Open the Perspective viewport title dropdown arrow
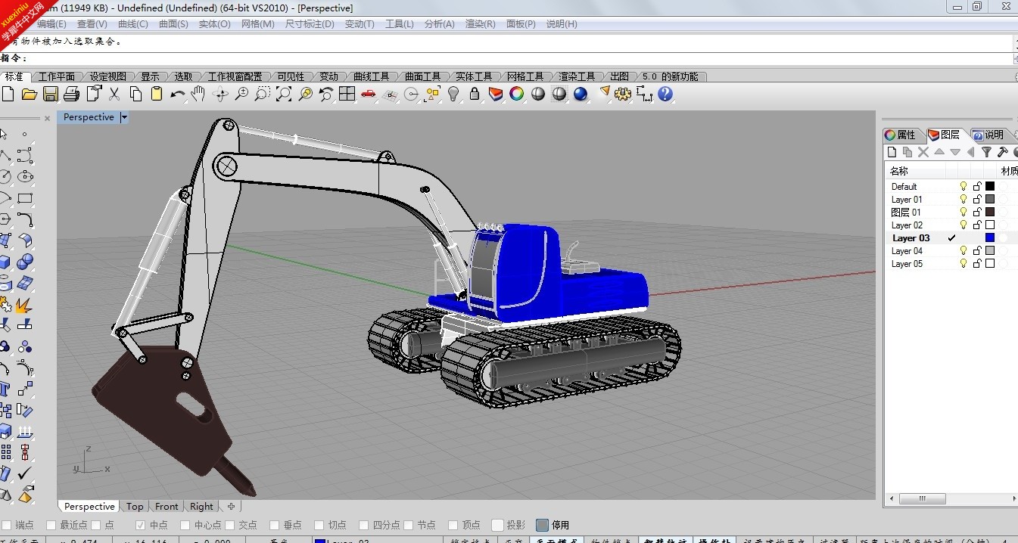This screenshot has height=543, width=1018. pyautogui.click(x=124, y=117)
